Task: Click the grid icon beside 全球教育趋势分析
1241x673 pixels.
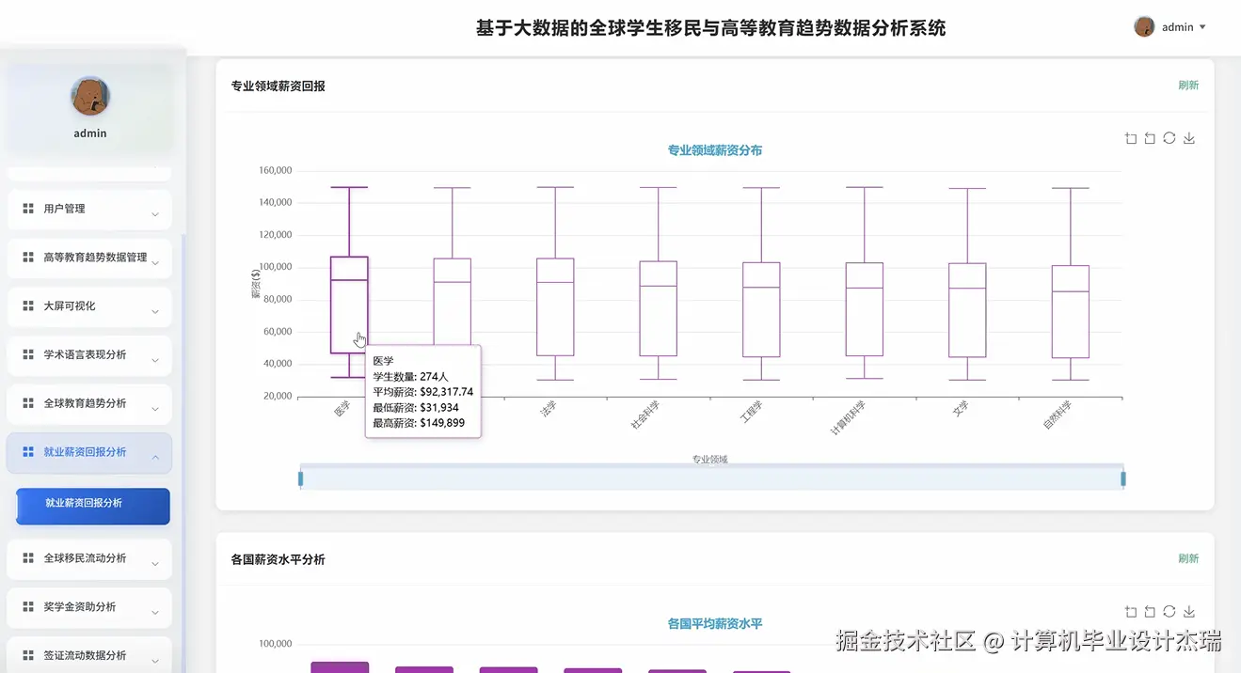Action: 28,403
